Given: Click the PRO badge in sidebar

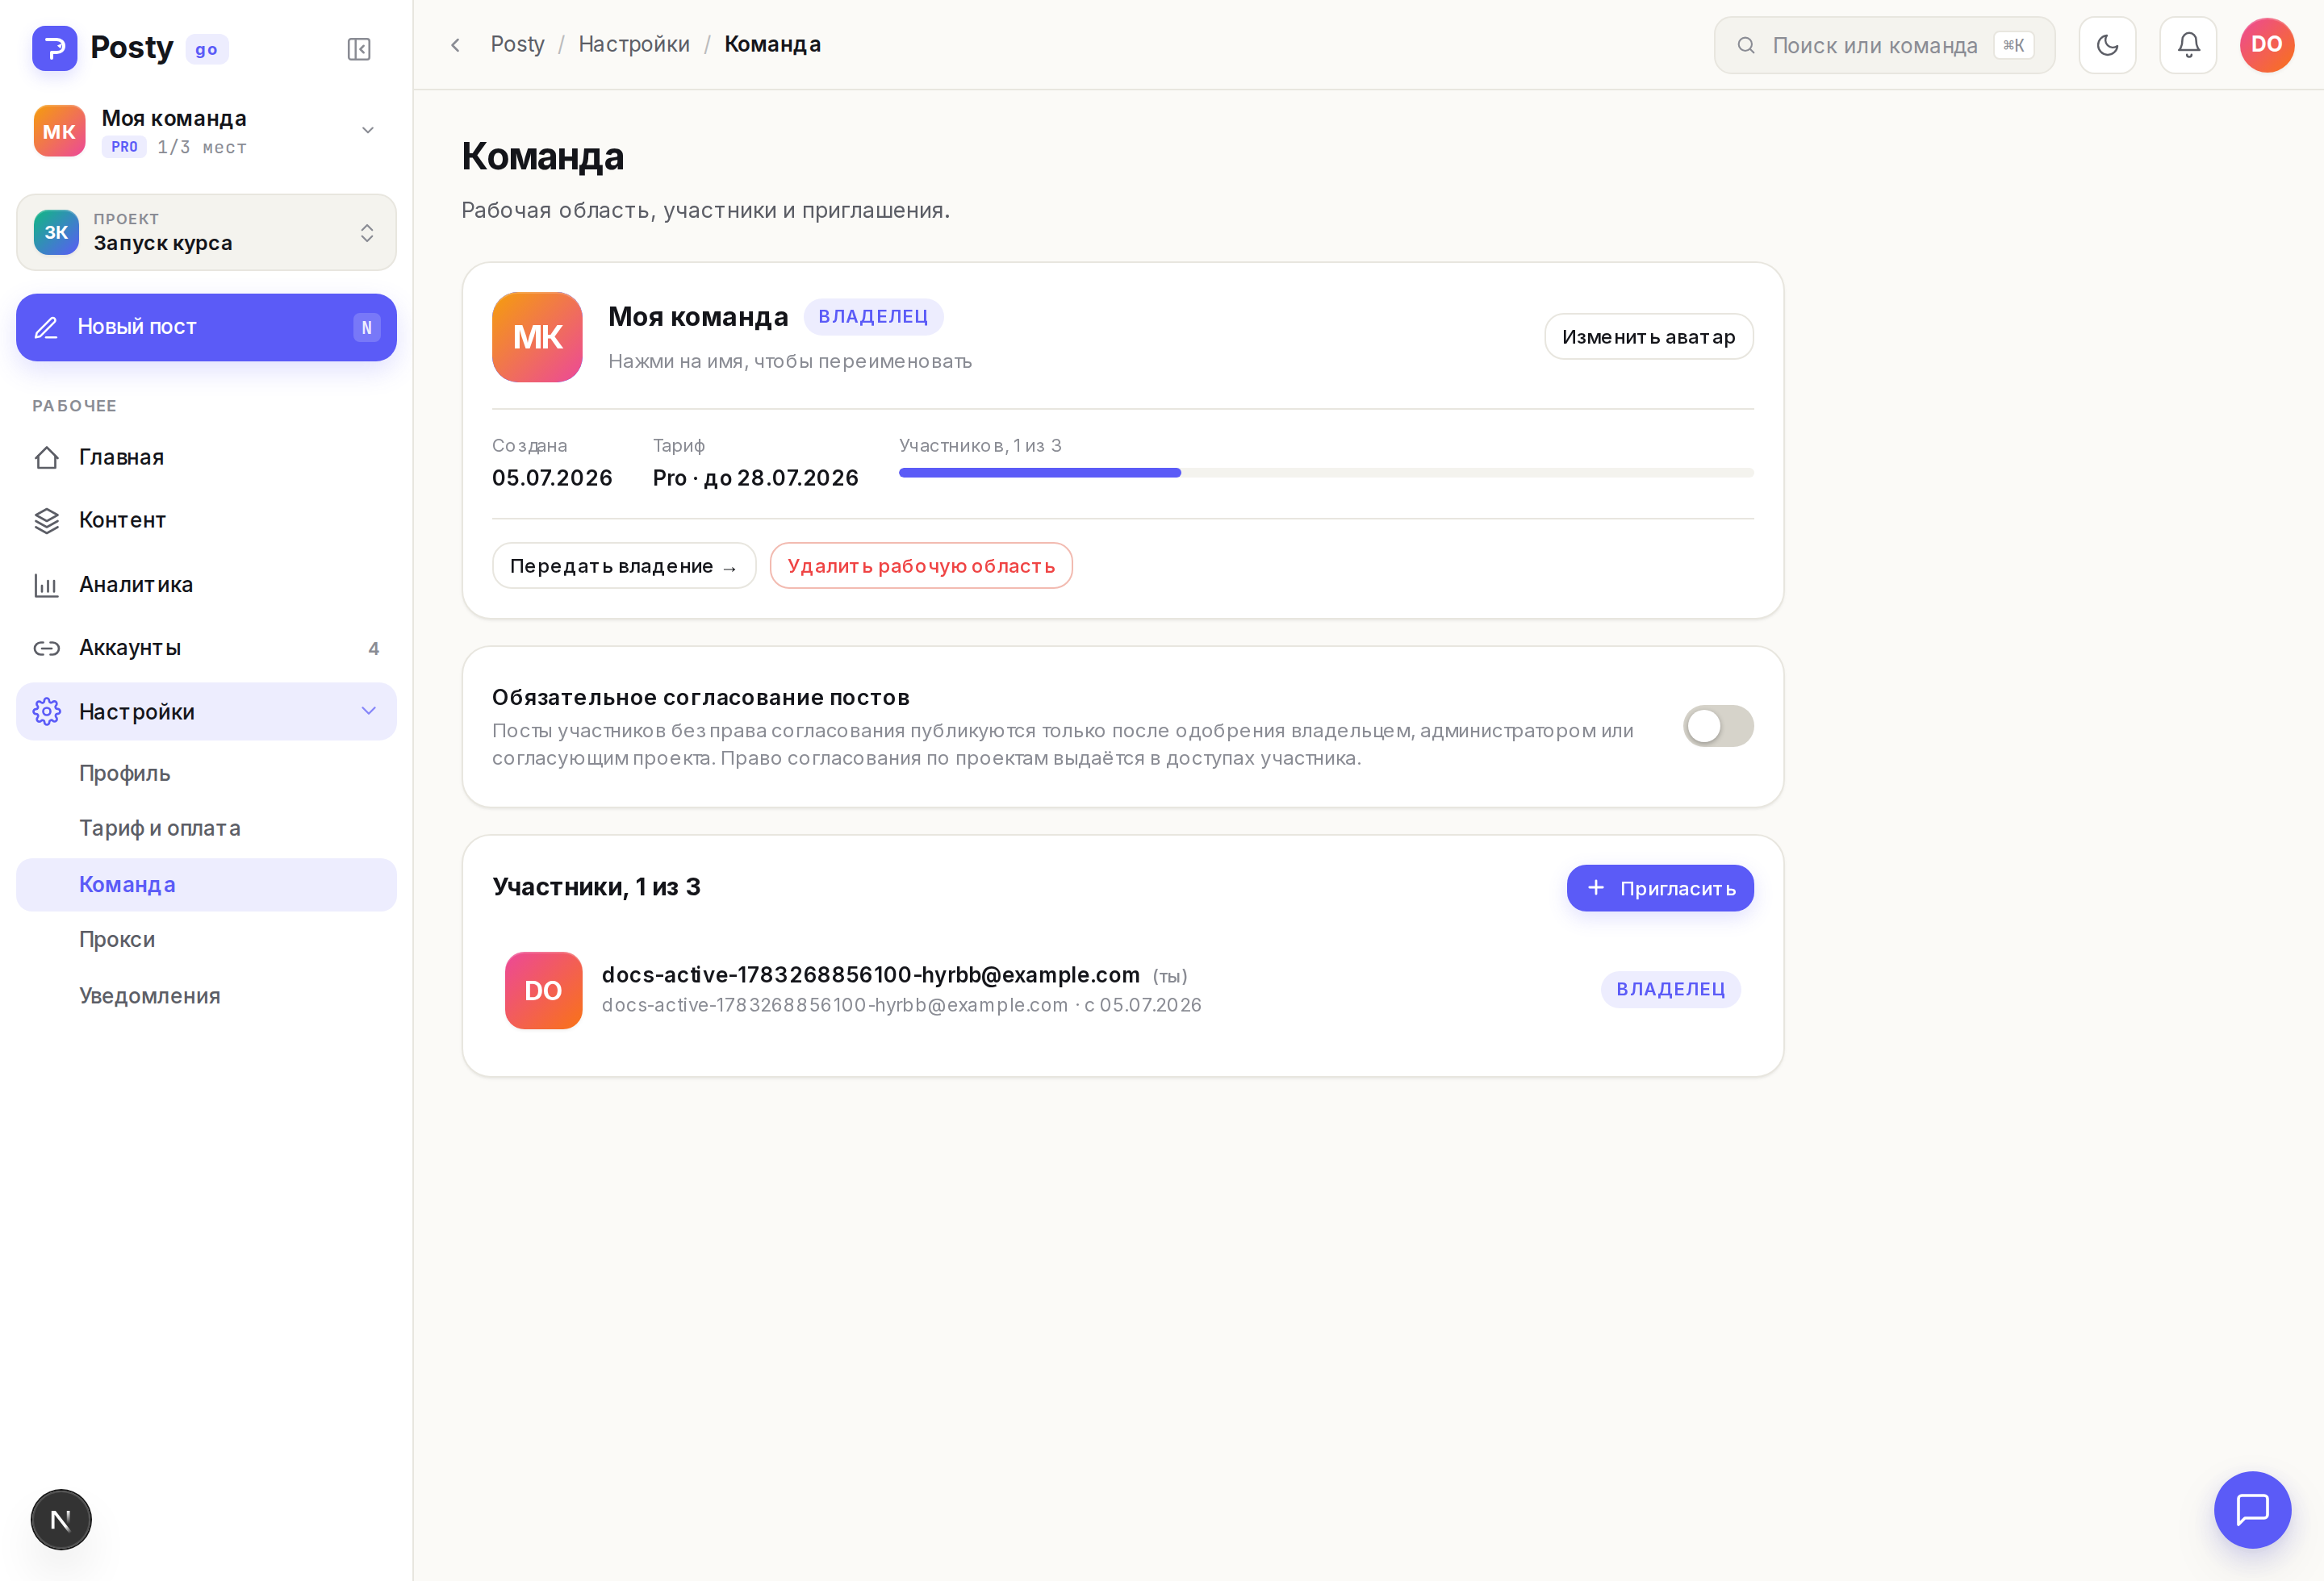Looking at the screenshot, I should 124,147.
